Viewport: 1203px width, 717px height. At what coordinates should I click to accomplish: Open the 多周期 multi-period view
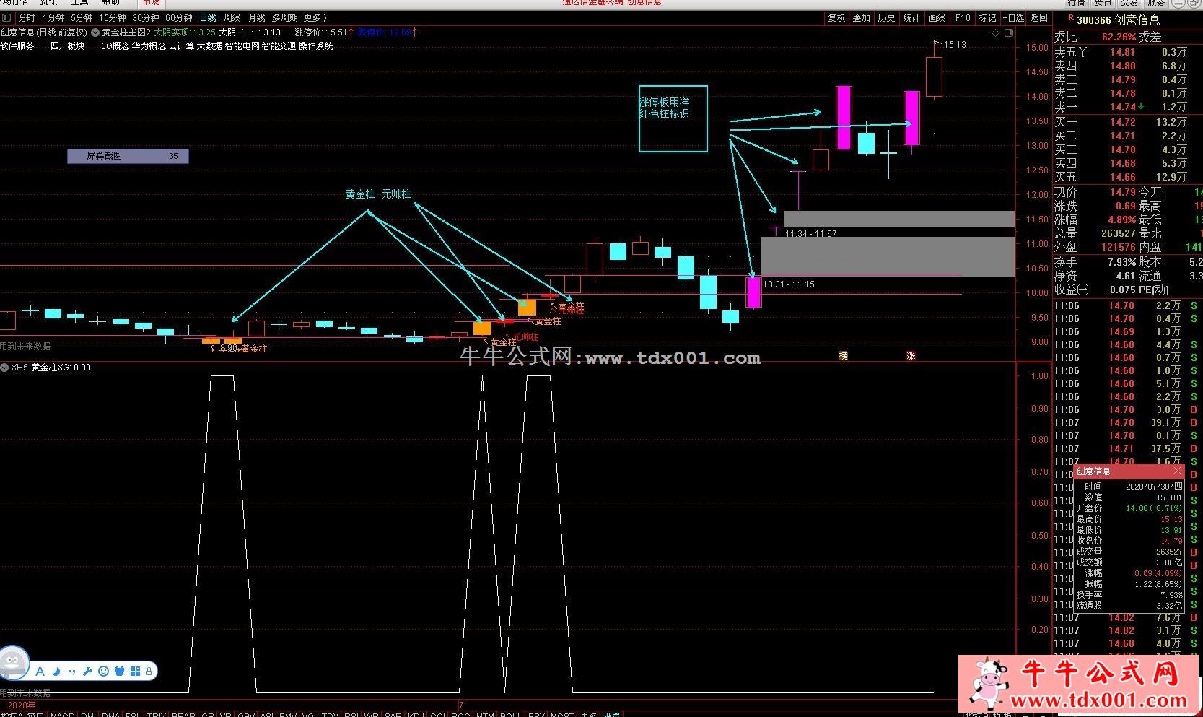285,18
